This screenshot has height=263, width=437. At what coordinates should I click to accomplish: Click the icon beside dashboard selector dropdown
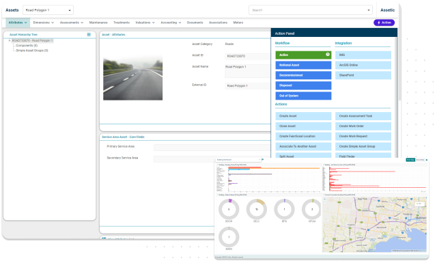[262, 160]
